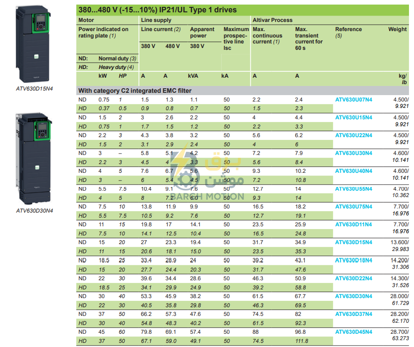Follow the ATV630U30N4 reference link
This screenshot has width=414, height=347.
click(354, 153)
